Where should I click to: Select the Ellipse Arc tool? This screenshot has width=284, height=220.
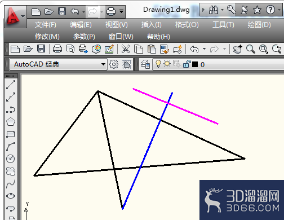(11, 208)
